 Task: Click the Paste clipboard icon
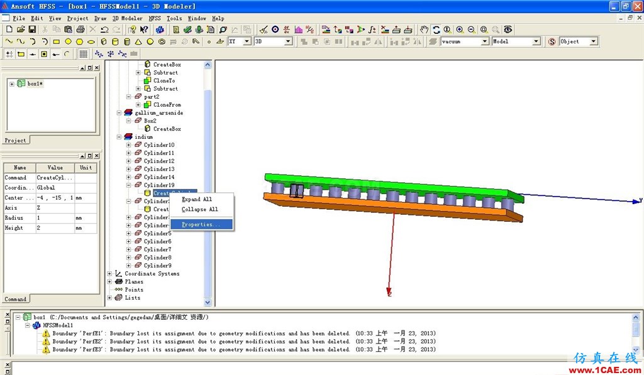pos(68,30)
